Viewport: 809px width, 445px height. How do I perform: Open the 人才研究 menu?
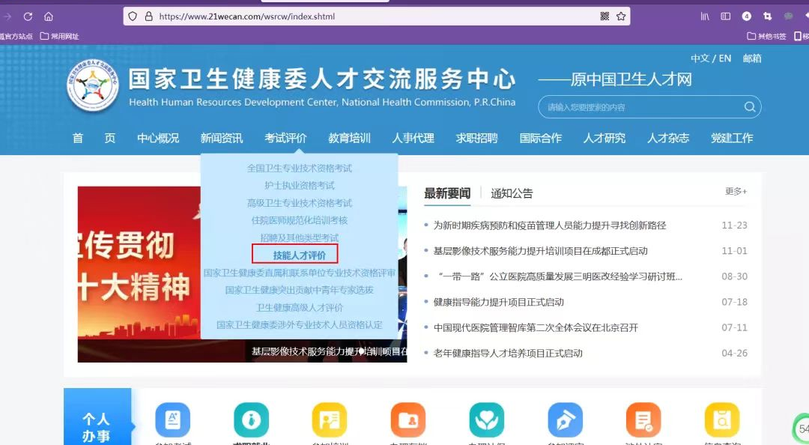pos(605,138)
